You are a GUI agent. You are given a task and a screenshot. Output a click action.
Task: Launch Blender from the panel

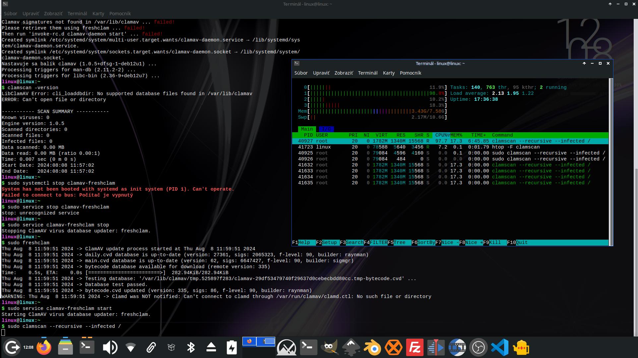pyautogui.click(x=372, y=347)
